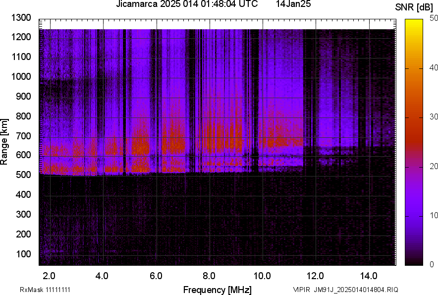Click colorbar tick label '20'

click(434, 166)
